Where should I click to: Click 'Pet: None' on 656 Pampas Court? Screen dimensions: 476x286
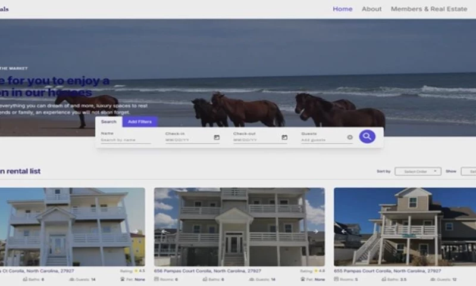314,279
